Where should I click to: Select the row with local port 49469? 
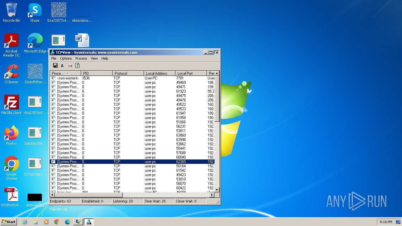tap(132, 83)
